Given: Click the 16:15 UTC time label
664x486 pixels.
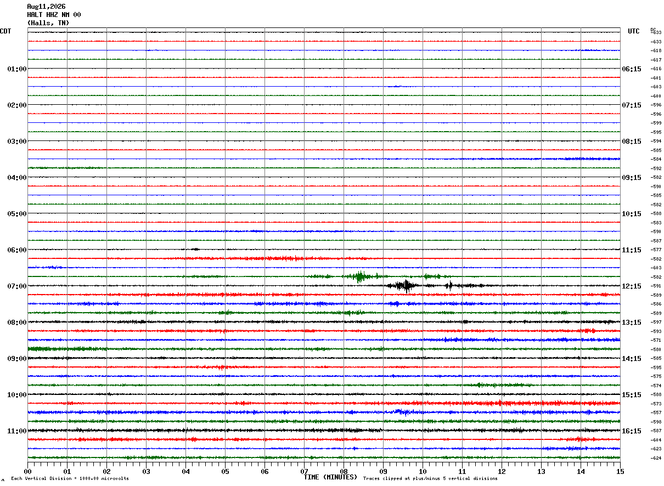Looking at the screenshot, I should (x=632, y=431).
